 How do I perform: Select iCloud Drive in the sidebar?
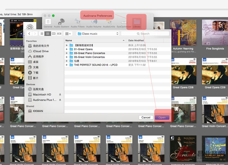pos(41,51)
